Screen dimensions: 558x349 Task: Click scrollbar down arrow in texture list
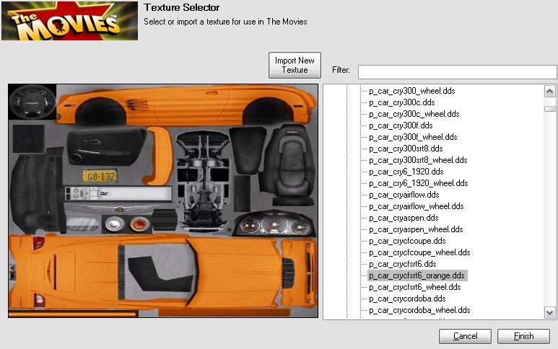(x=550, y=312)
